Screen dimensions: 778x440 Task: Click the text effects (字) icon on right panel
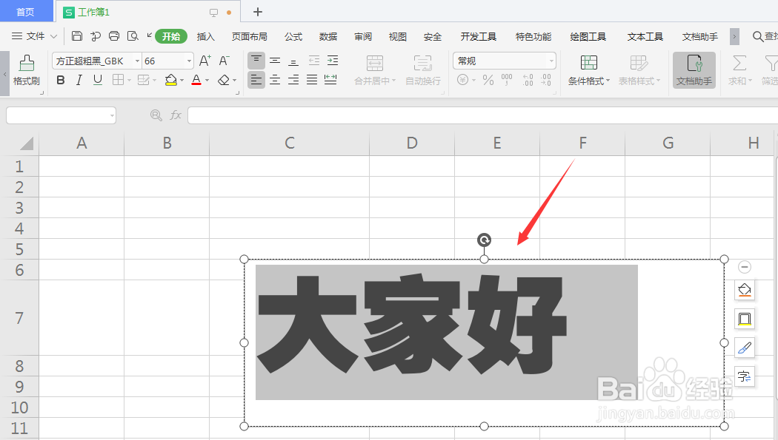pyautogui.click(x=744, y=376)
